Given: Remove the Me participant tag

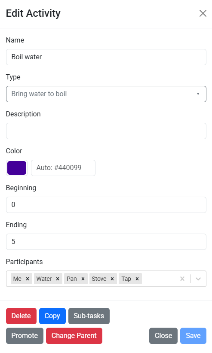Looking at the screenshot, I should point(28,279).
